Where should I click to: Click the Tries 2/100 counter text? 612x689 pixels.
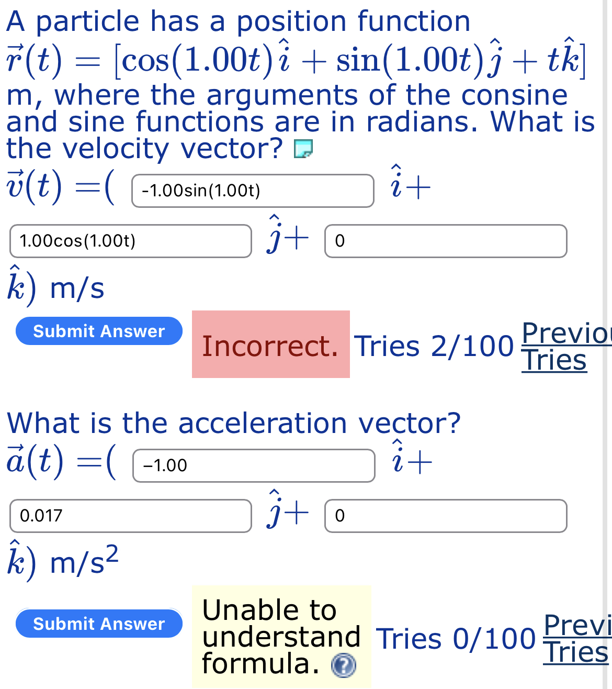435,346
